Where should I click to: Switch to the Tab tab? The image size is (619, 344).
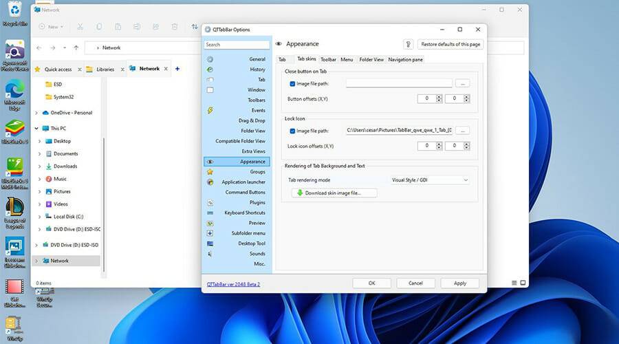[x=282, y=60]
